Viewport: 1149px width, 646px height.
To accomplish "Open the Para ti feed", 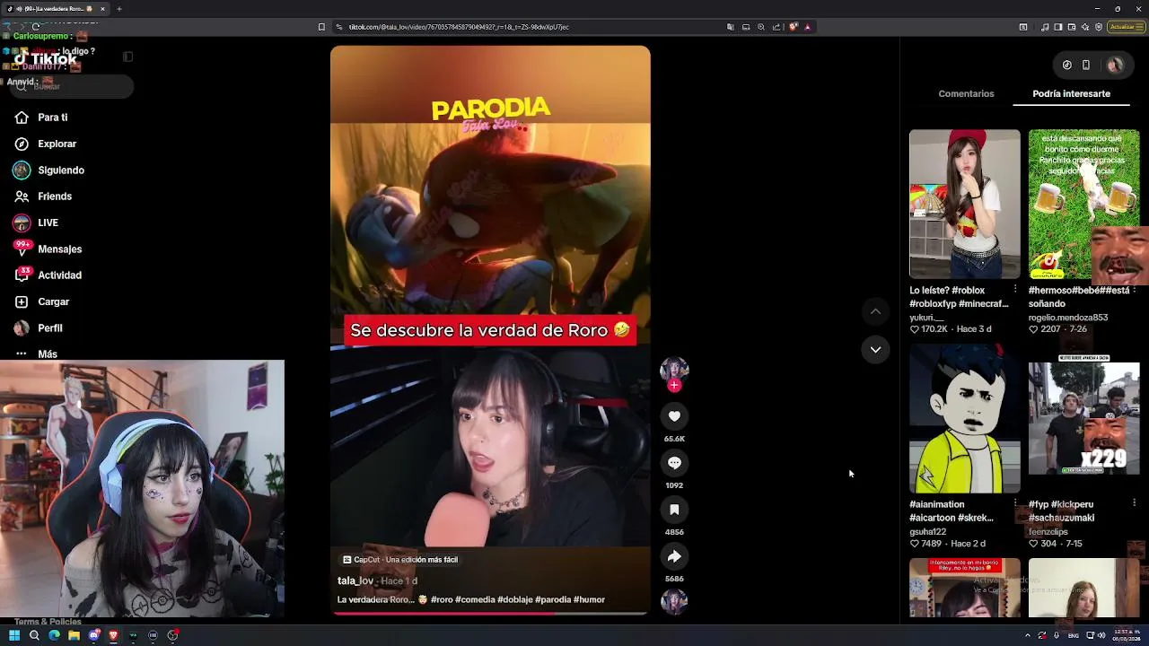I will pos(52,118).
